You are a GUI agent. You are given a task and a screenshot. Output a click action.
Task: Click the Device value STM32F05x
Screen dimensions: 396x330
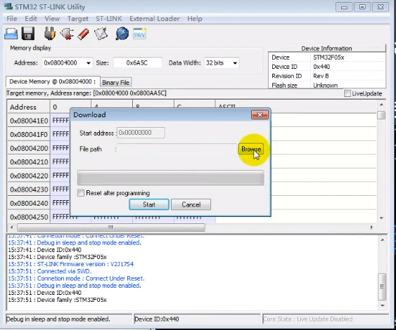328,58
